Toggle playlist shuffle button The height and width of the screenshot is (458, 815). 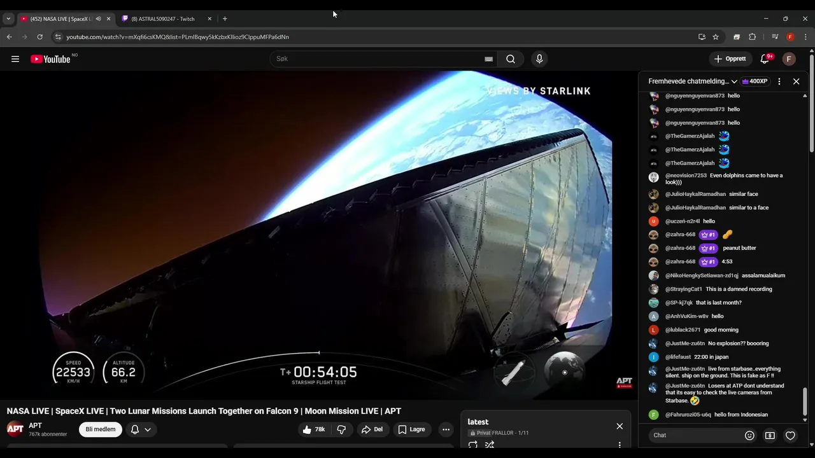[x=490, y=445]
